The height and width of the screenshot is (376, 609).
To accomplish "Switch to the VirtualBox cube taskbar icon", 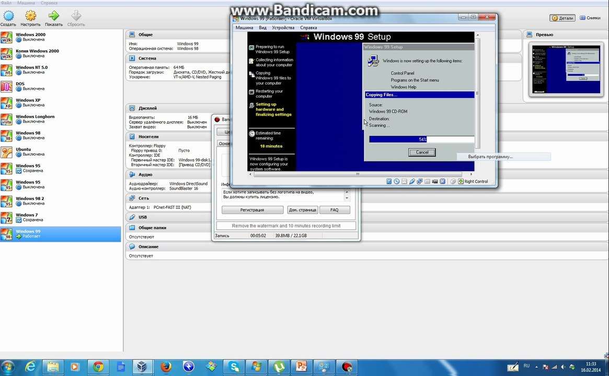I will pos(142,367).
